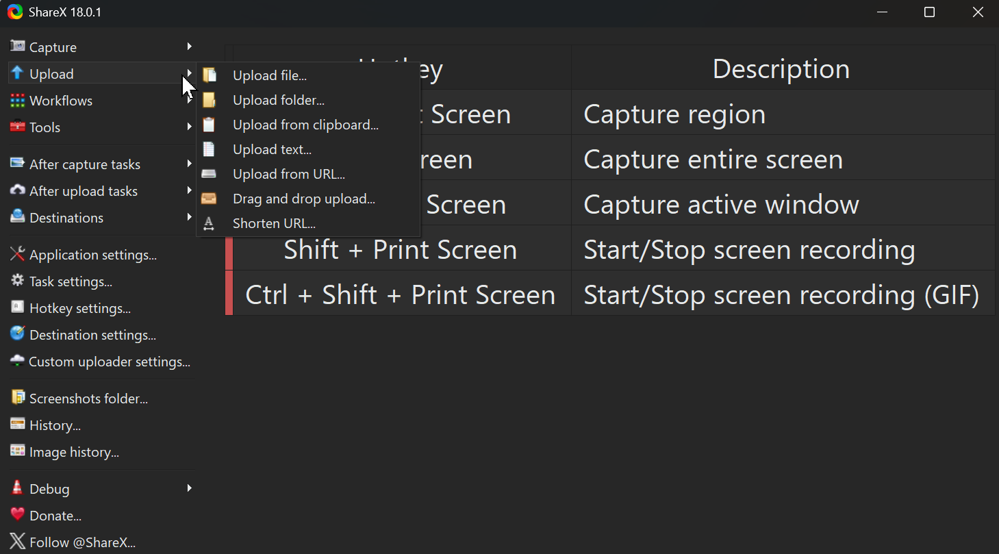Click the Screenshots folder... text label
Image resolution: width=999 pixels, height=554 pixels.
click(x=88, y=399)
